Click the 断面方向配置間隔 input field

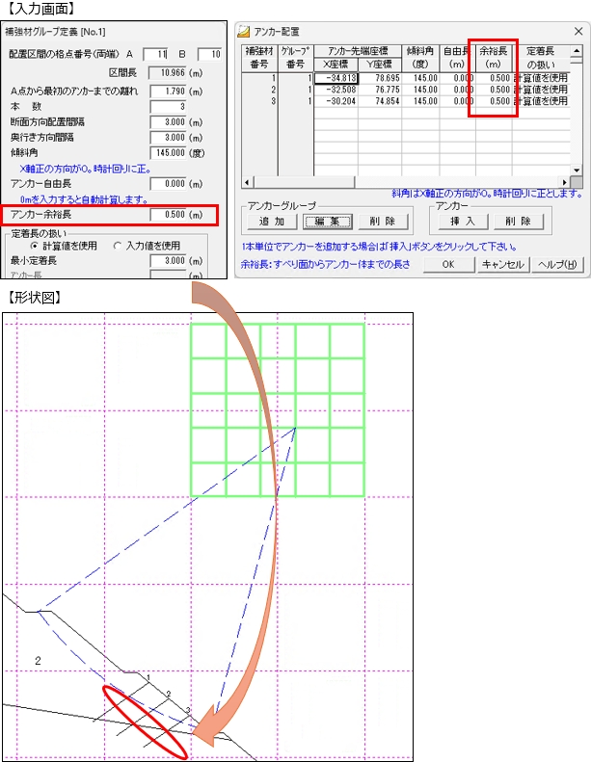pyautogui.click(x=169, y=122)
